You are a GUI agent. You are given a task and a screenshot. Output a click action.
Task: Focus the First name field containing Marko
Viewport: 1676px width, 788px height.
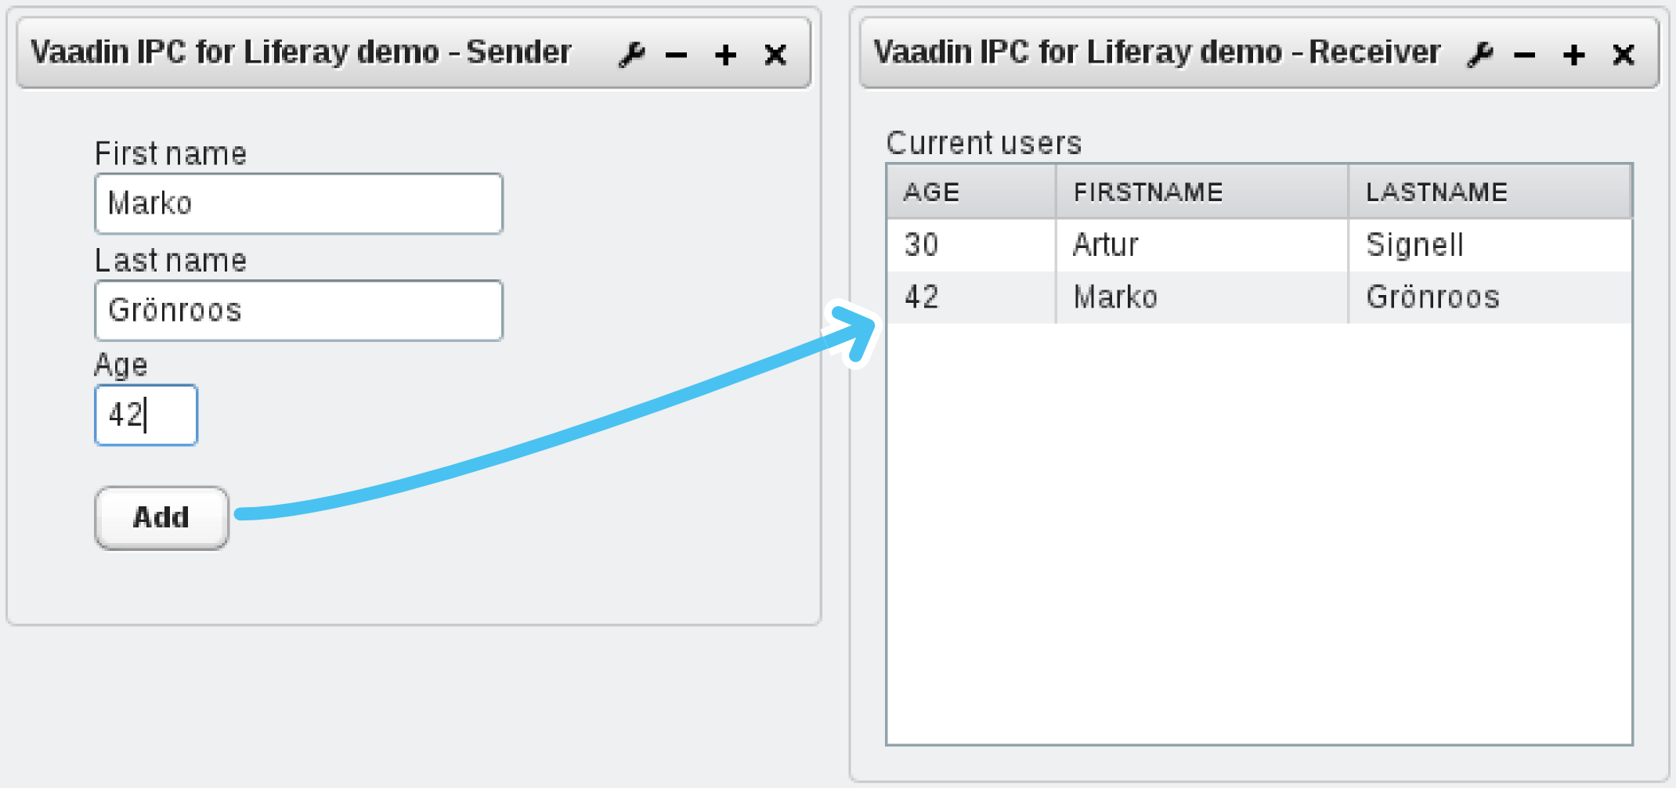point(298,203)
